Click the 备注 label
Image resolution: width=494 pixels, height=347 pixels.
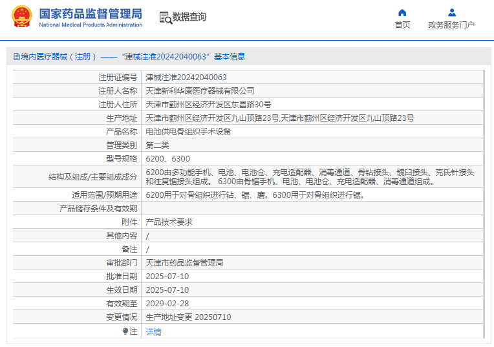129,249
